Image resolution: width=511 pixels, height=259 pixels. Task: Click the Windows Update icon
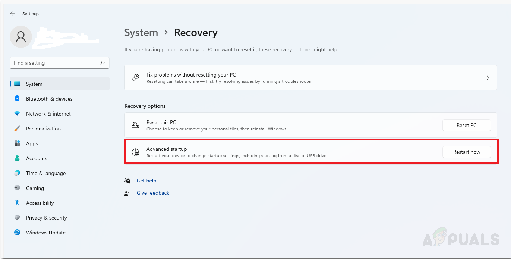coord(17,233)
